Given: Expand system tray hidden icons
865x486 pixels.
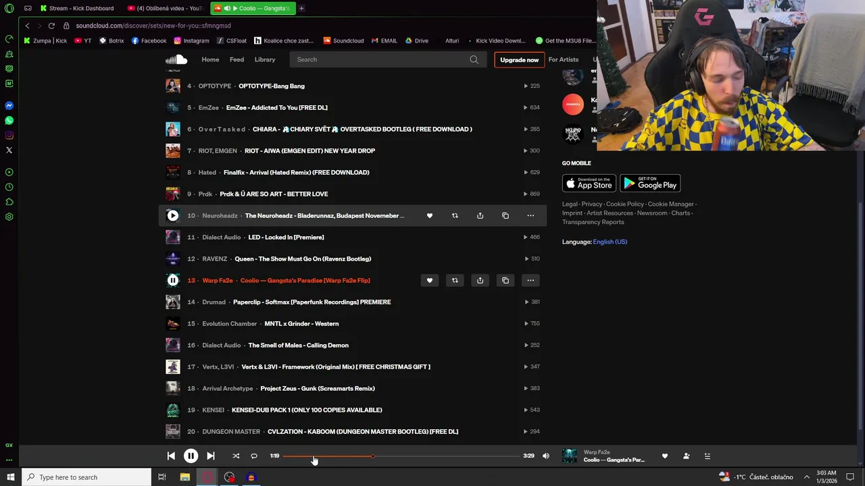Looking at the screenshot, I should point(806,477).
